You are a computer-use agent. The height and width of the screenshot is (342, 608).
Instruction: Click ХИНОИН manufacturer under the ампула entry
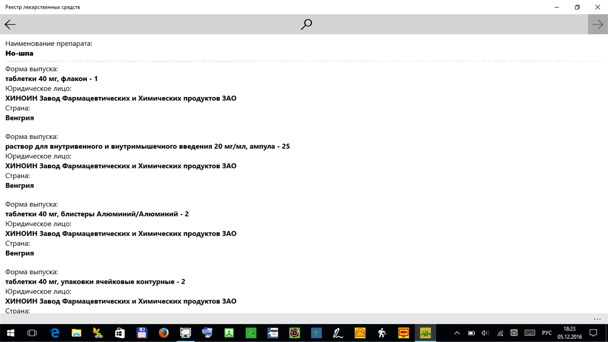(121, 166)
